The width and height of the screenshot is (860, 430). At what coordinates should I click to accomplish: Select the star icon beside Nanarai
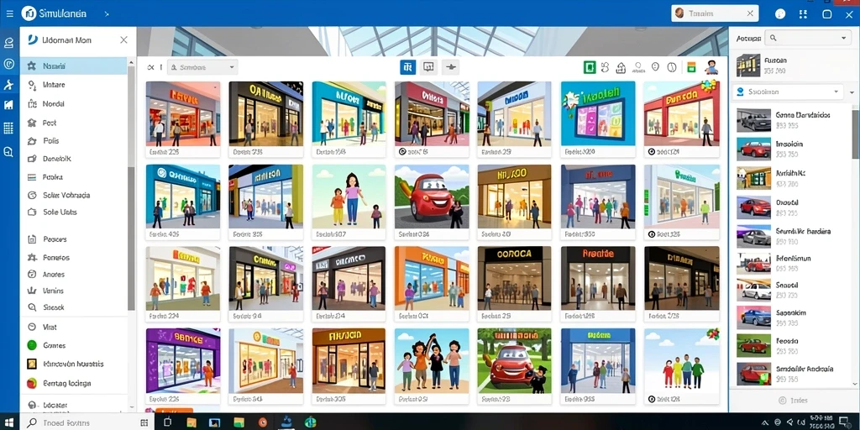point(31,66)
